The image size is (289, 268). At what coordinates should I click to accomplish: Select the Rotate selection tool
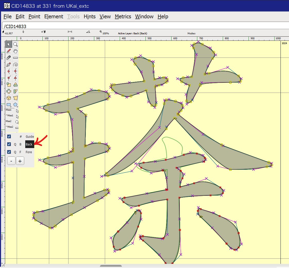15,85
